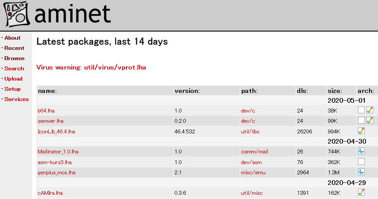Open the Browse menu item
Image resolution: width=378 pixels, height=199 pixels.
[x=15, y=58]
